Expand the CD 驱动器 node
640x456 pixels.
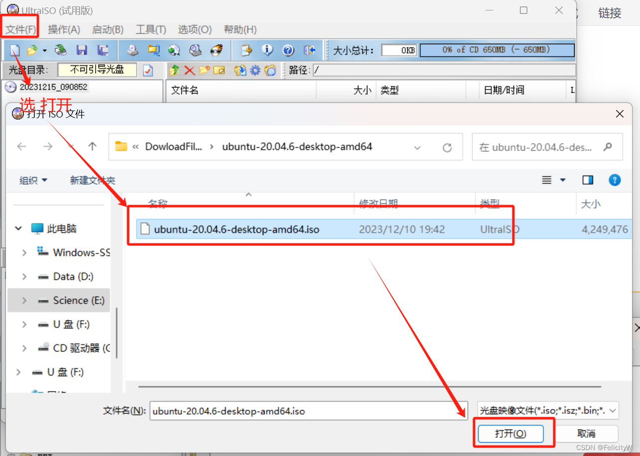(24, 348)
